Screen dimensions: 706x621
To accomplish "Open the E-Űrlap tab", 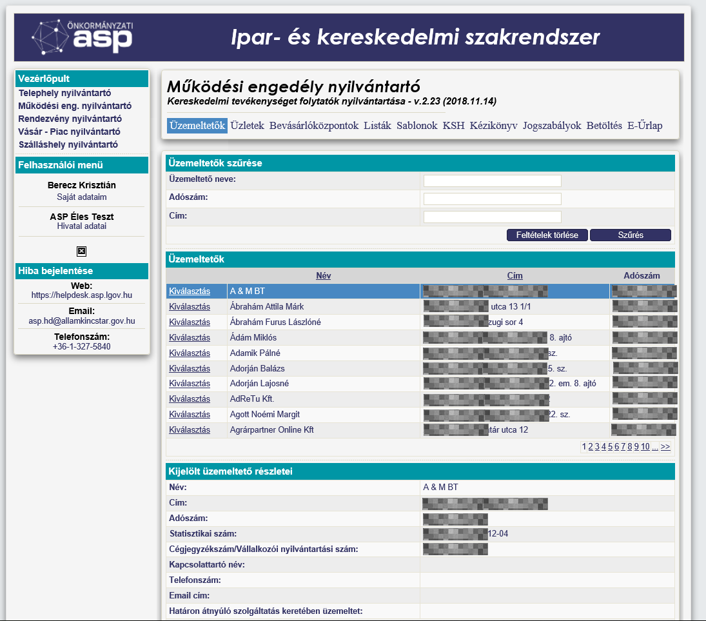I will pos(645,126).
